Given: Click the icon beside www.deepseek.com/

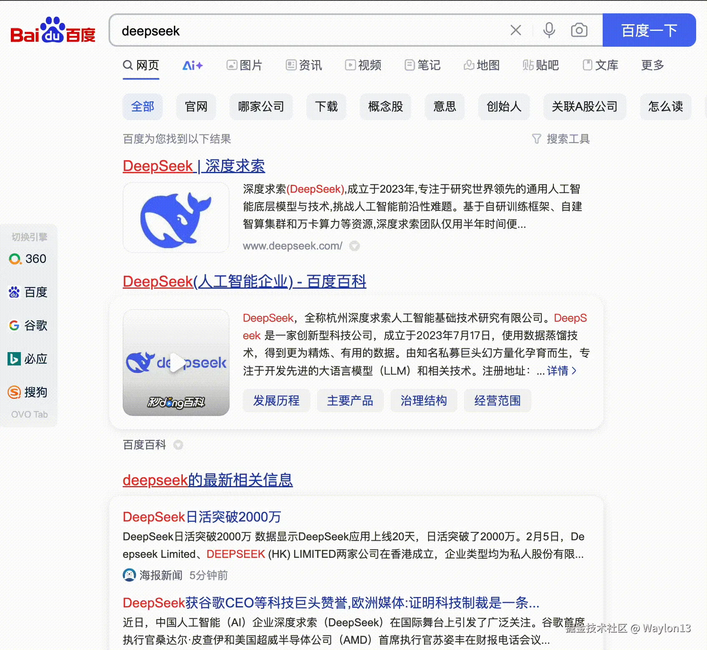Looking at the screenshot, I should (354, 246).
